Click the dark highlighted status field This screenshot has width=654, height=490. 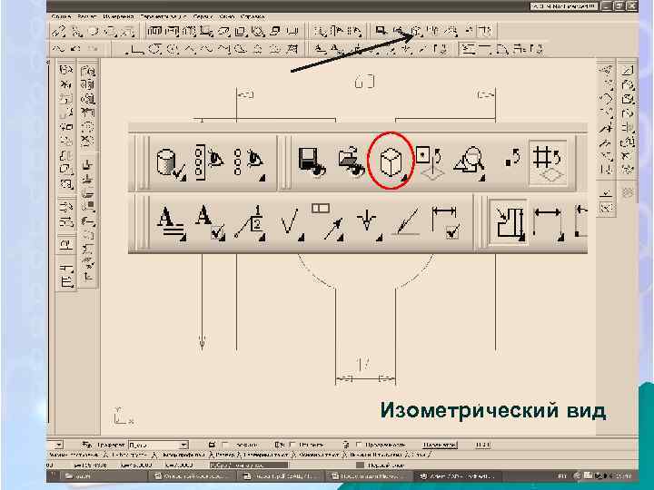[x=249, y=465]
